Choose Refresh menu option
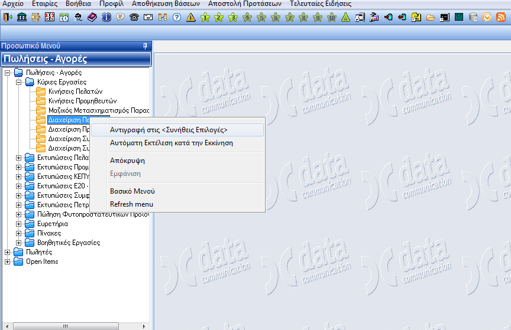Image resolution: width=511 pixels, height=330 pixels. pyautogui.click(x=177, y=204)
